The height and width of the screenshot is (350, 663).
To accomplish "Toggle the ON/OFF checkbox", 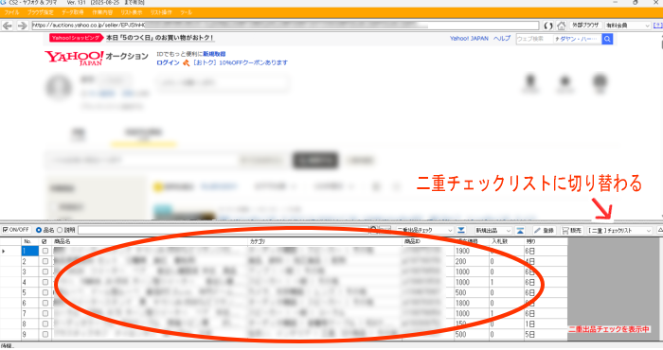I will point(6,230).
